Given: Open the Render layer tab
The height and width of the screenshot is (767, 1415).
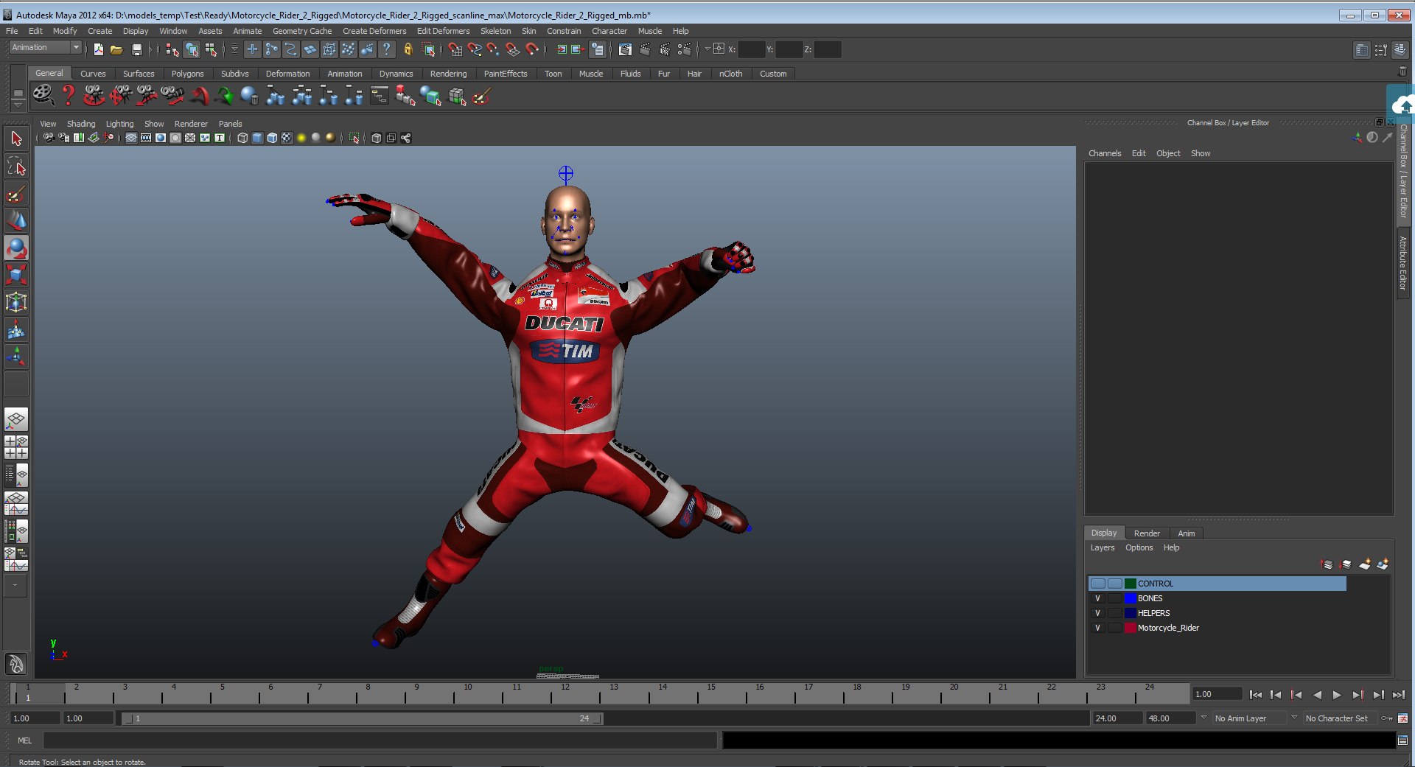Looking at the screenshot, I should (1147, 533).
